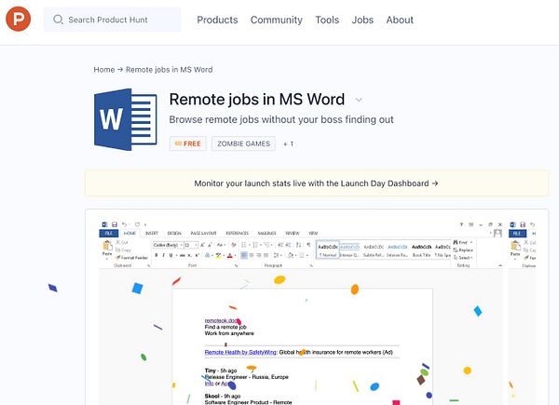
Task: Click the Increase Indent icon
Action: coord(288,245)
